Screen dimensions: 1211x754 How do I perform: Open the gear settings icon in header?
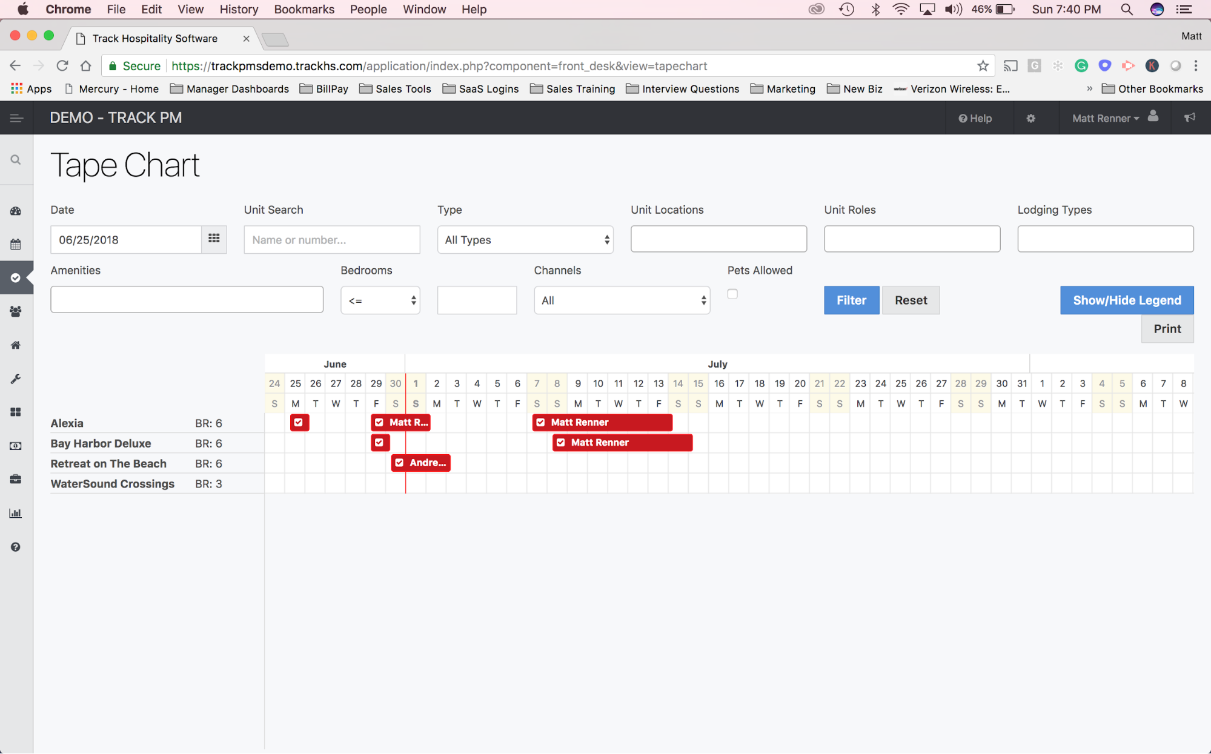coord(1030,118)
